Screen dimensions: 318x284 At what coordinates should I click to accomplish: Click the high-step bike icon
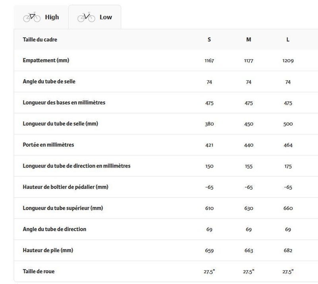(32, 17)
